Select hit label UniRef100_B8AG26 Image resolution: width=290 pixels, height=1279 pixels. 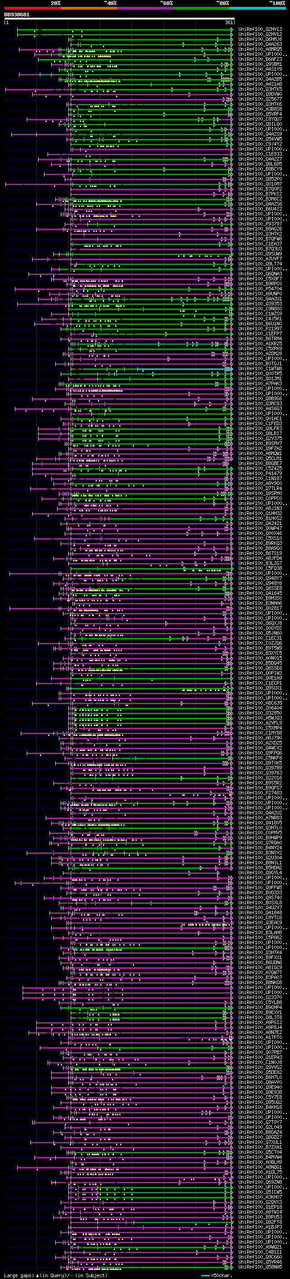[x=260, y=229]
